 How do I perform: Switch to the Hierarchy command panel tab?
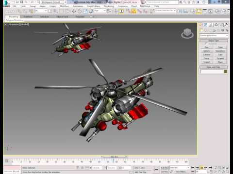(x=211, y=25)
